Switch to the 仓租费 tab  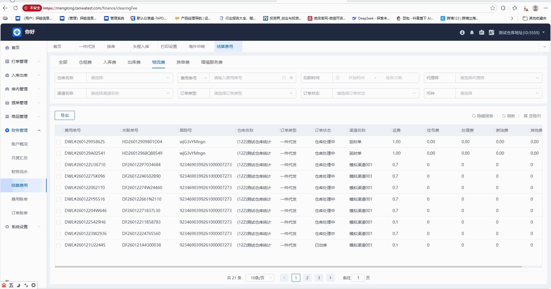[85, 62]
